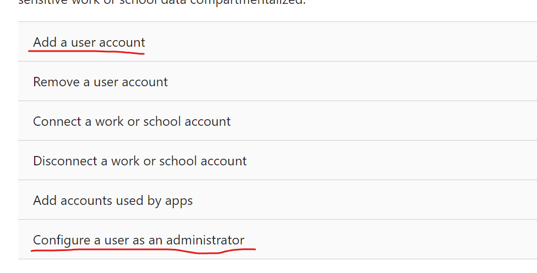Click the red underline beneath Add a user account

(86, 52)
